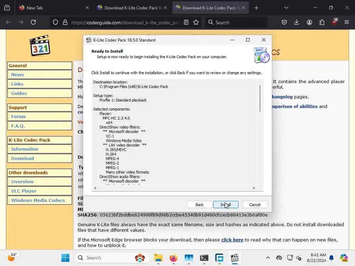Open the F.A.Q. sidebar link
Image resolution: width=355 pixels, height=266 pixels.
tap(18, 126)
